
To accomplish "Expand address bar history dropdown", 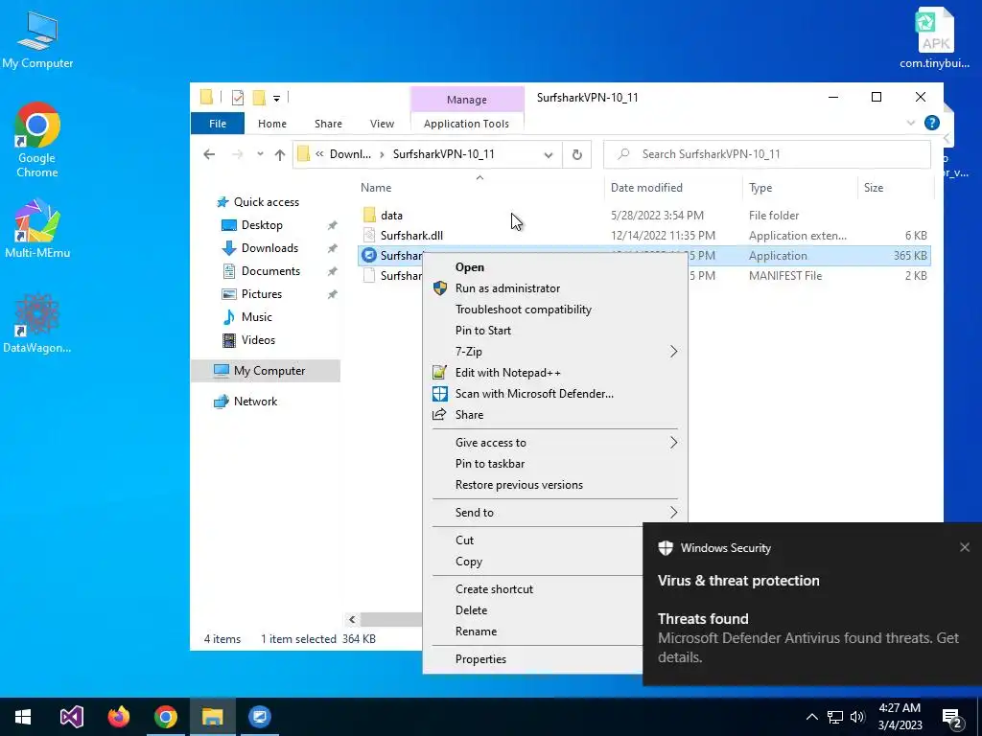I will pyautogui.click(x=549, y=154).
